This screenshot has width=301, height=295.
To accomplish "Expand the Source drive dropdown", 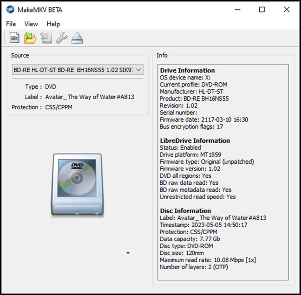I will click(78, 70).
